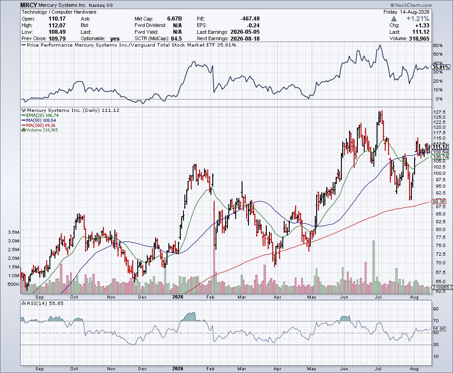Click the 318965.0 volume axis tag
453x373 pixels.
coord(442,287)
